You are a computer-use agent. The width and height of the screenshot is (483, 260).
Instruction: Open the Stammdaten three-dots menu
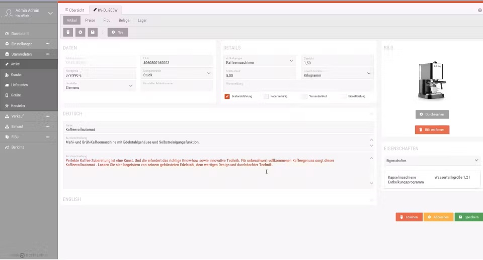click(47, 54)
